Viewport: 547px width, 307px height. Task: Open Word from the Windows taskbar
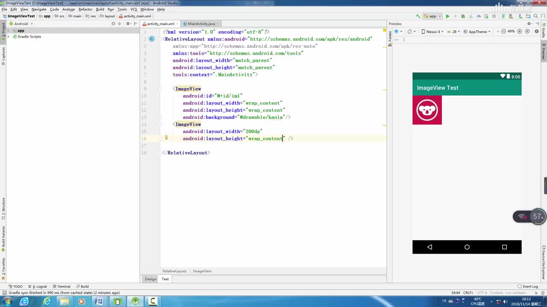pos(99,301)
